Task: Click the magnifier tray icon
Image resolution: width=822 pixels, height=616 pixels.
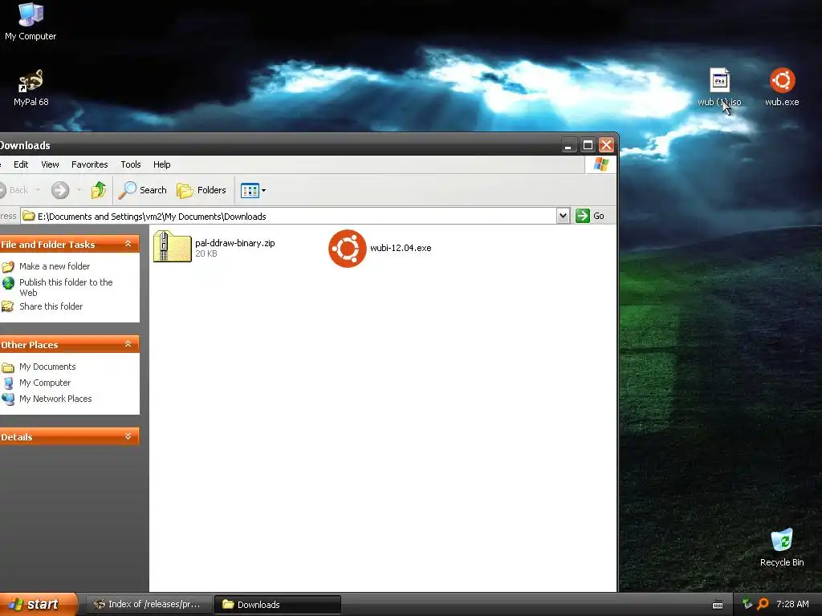Action: [763, 604]
